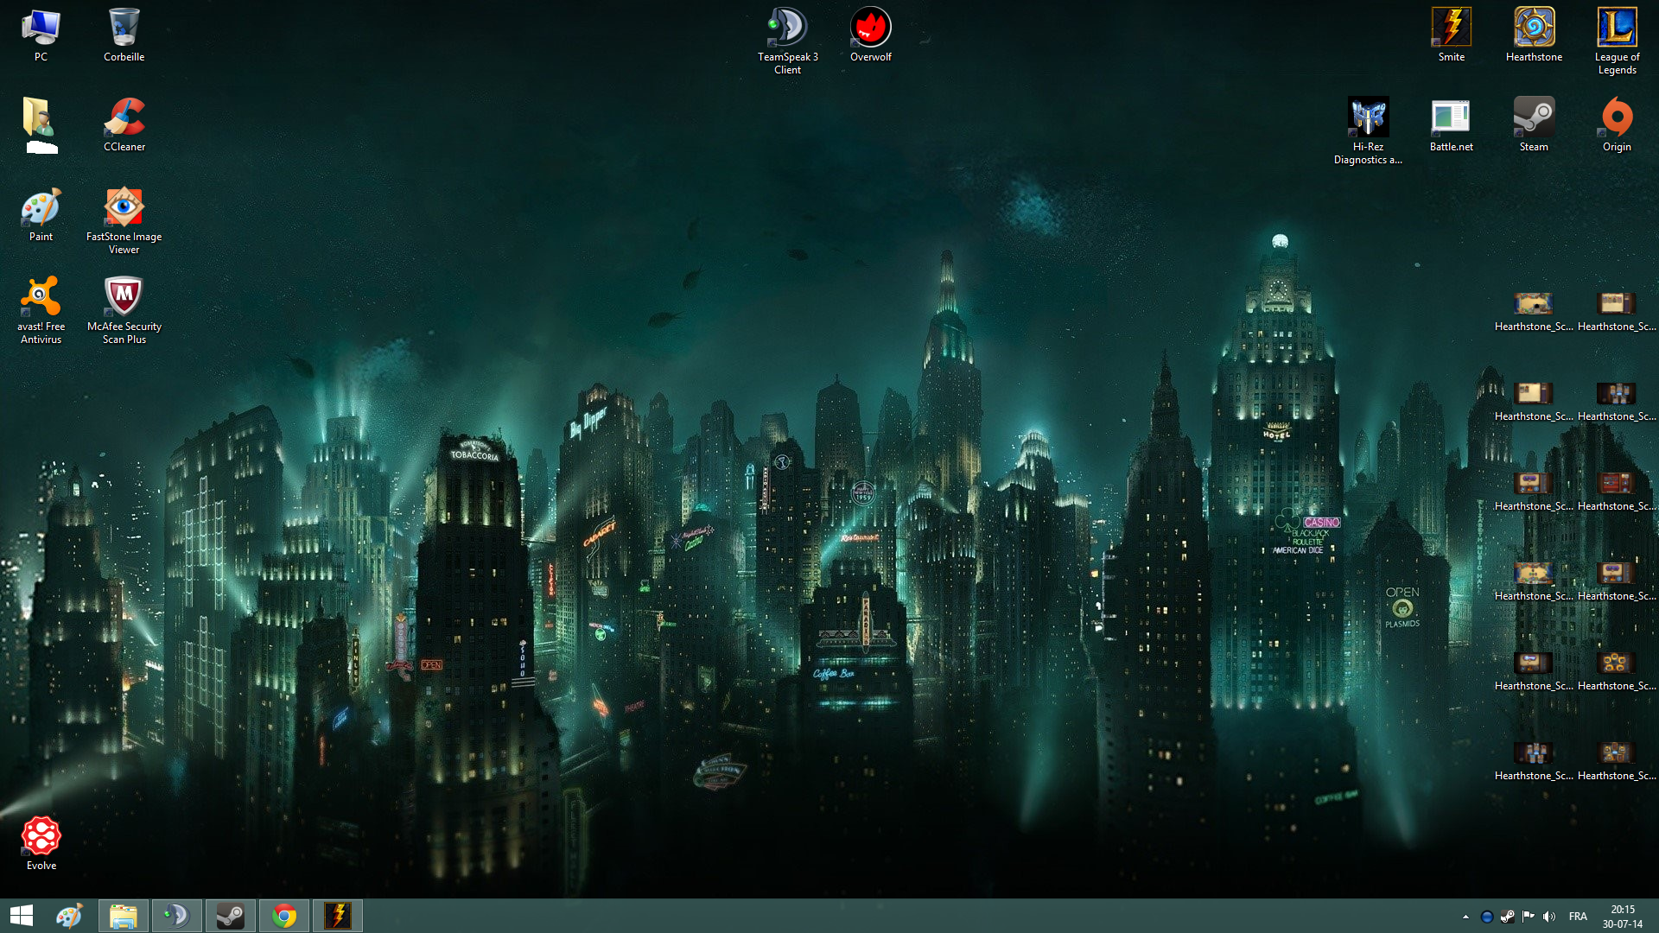Open the Origin desktop shortcut

point(1617,125)
